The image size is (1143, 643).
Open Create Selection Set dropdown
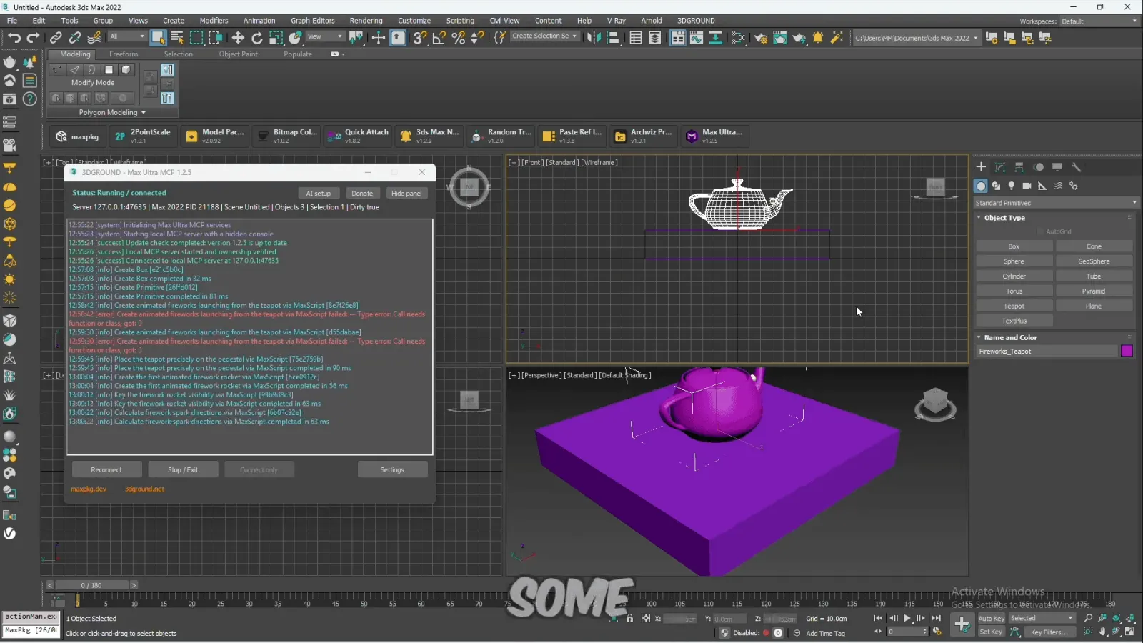[544, 36]
